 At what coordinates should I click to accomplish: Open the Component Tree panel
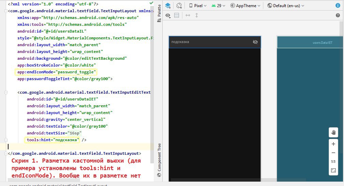pos(159,160)
